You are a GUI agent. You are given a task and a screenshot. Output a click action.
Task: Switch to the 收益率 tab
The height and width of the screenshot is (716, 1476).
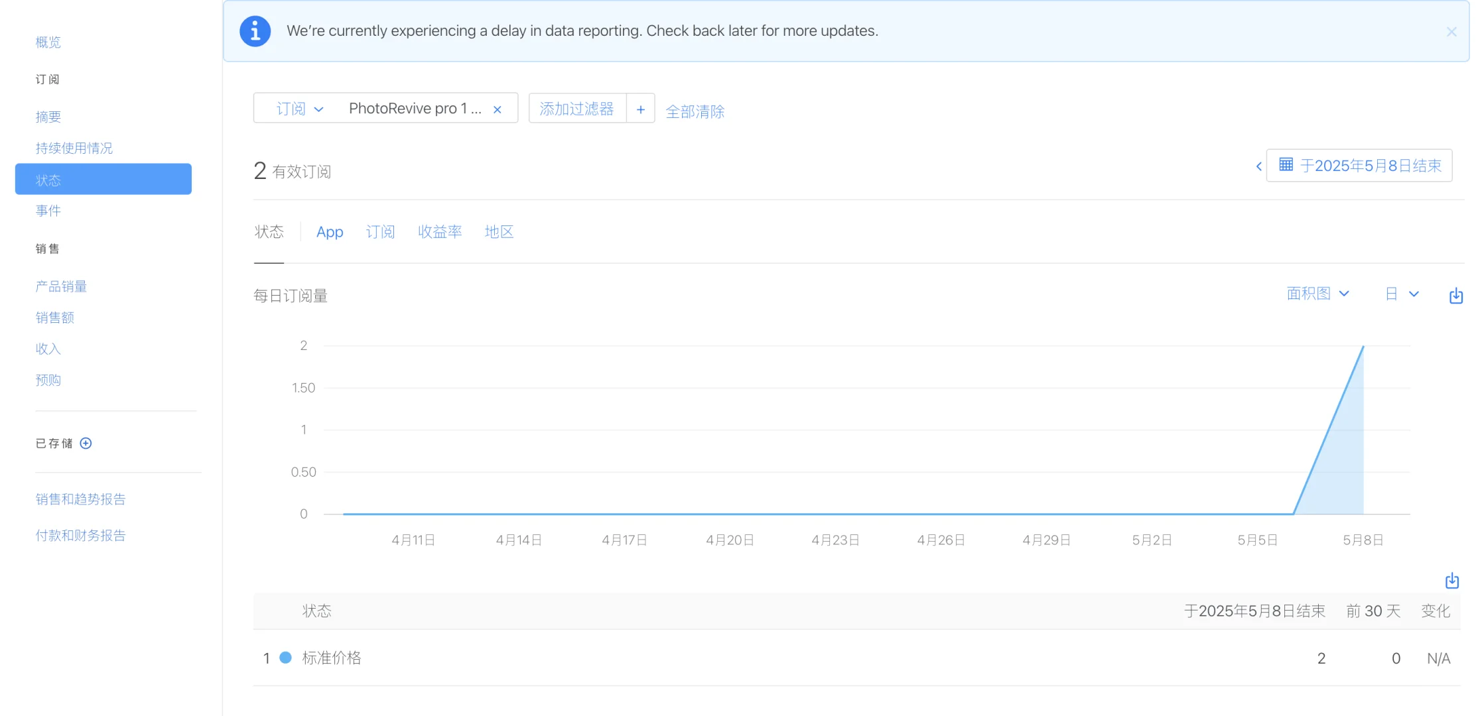coord(439,232)
